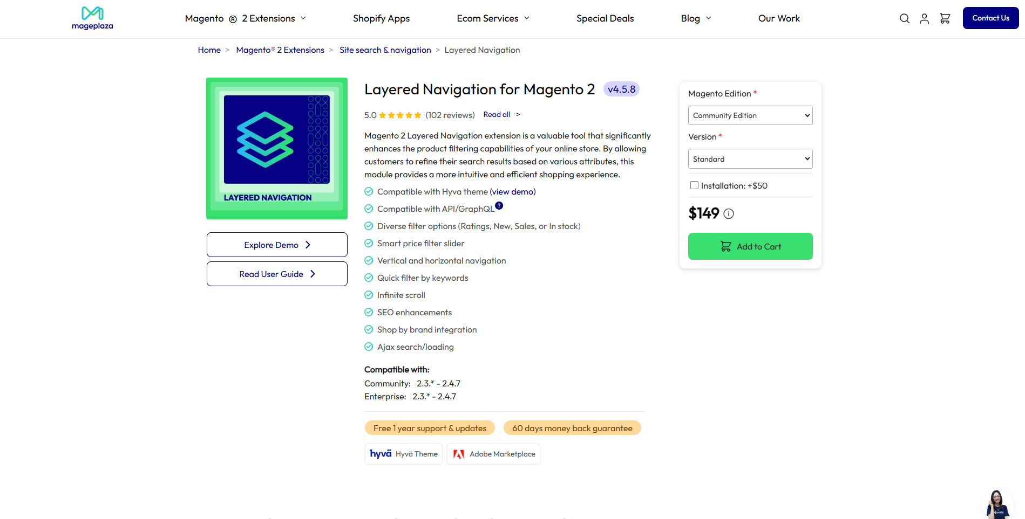This screenshot has height=519, width=1025.
Task: Click the Adobe Marketplace badge
Action: coord(493,454)
